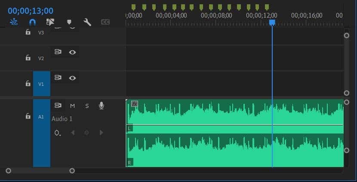357x182 pixels.
Task: Toggle Linked Selection icon
Action: pyautogui.click(x=50, y=22)
